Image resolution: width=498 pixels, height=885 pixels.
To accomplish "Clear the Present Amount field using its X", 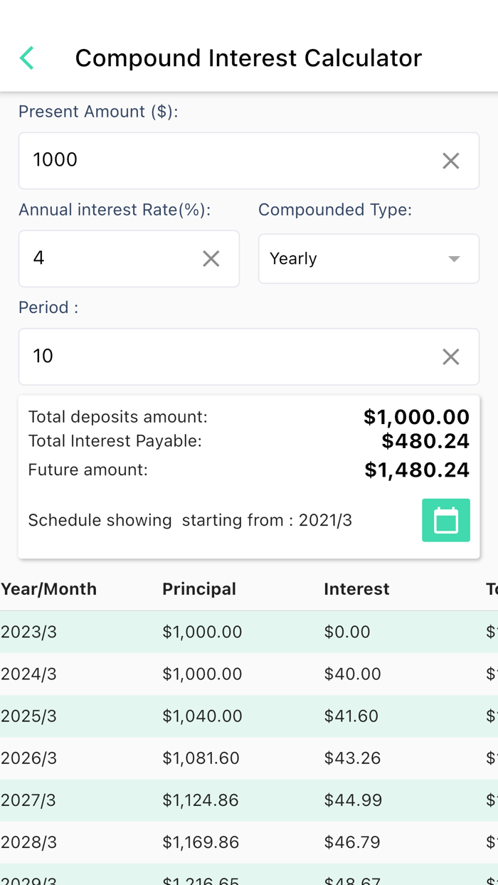I will tap(450, 160).
